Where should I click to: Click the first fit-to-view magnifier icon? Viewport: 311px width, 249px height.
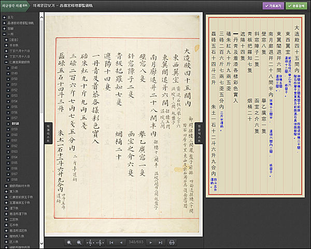(x=90, y=242)
